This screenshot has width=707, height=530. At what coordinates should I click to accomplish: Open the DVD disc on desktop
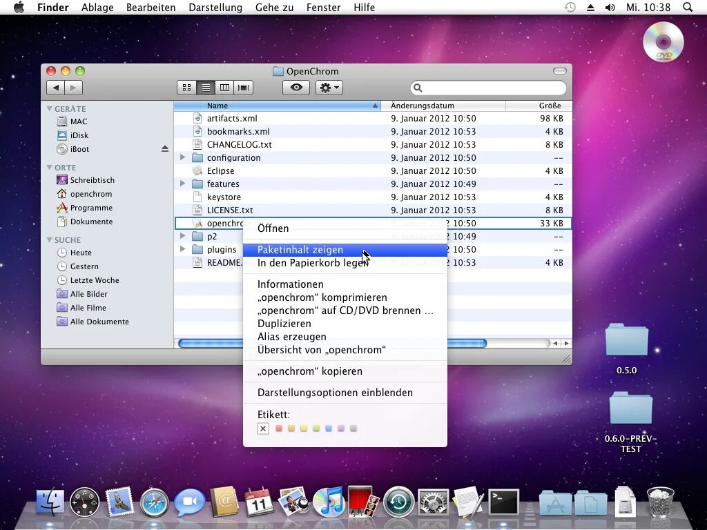[664, 42]
